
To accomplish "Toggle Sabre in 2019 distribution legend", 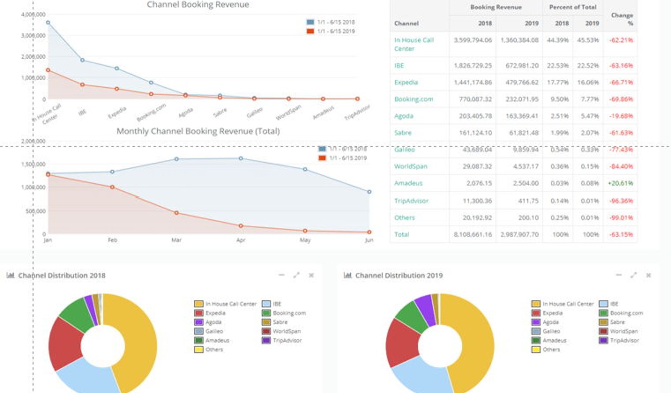I will (x=612, y=322).
